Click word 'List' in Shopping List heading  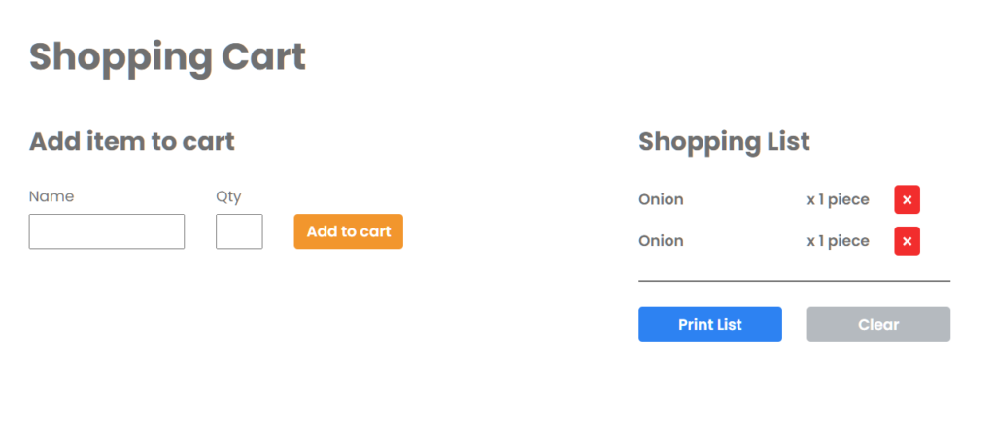click(x=785, y=142)
